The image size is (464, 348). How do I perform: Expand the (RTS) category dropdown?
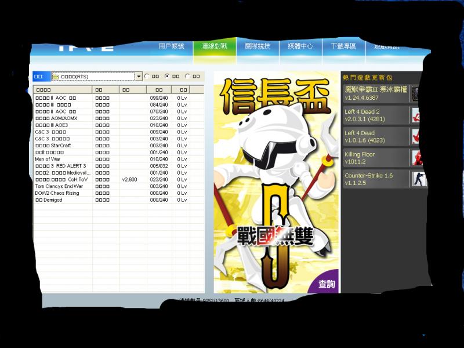[x=139, y=77]
